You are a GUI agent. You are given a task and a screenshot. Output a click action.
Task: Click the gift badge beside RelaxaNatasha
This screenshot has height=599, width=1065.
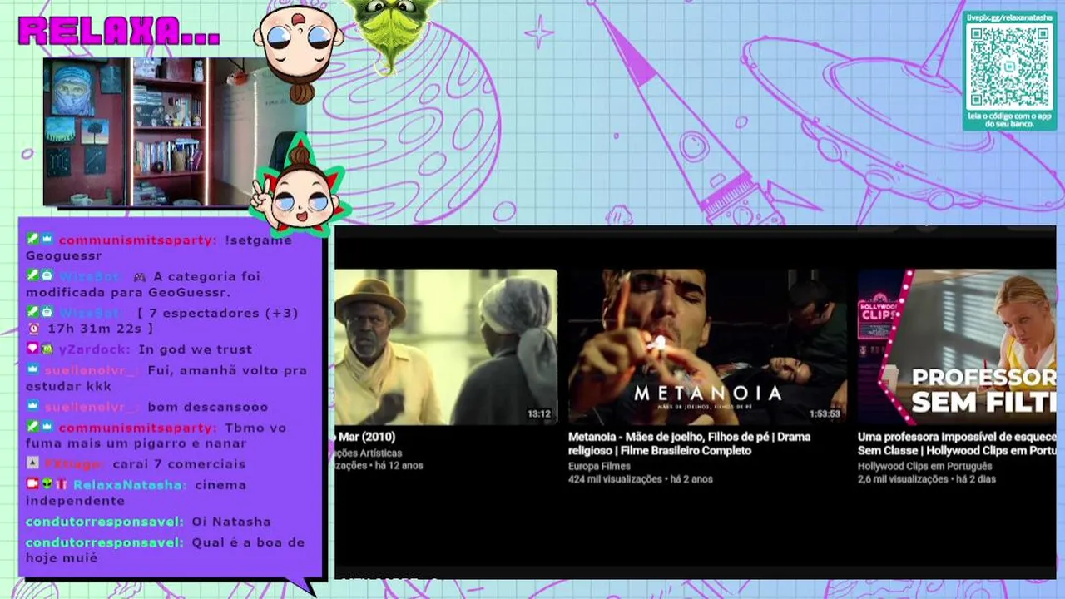[62, 484]
